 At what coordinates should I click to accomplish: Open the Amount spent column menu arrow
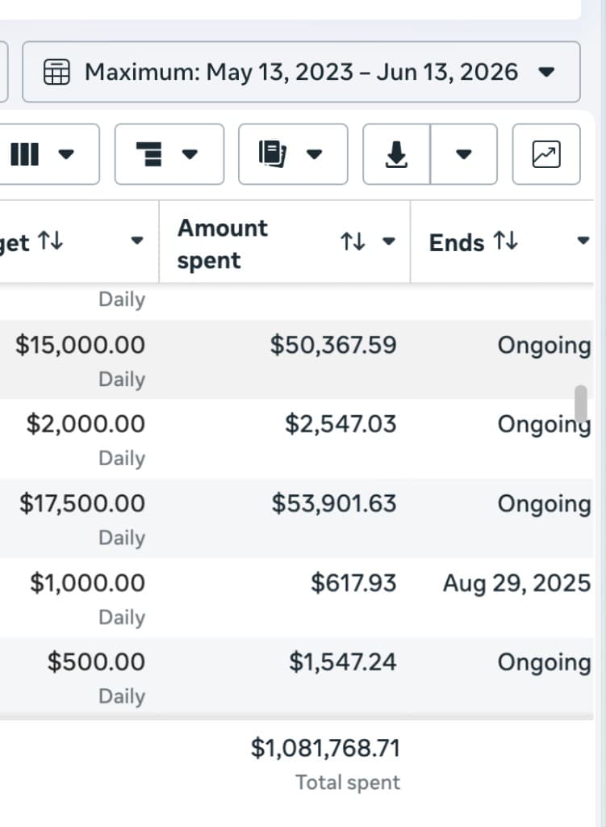(x=389, y=241)
